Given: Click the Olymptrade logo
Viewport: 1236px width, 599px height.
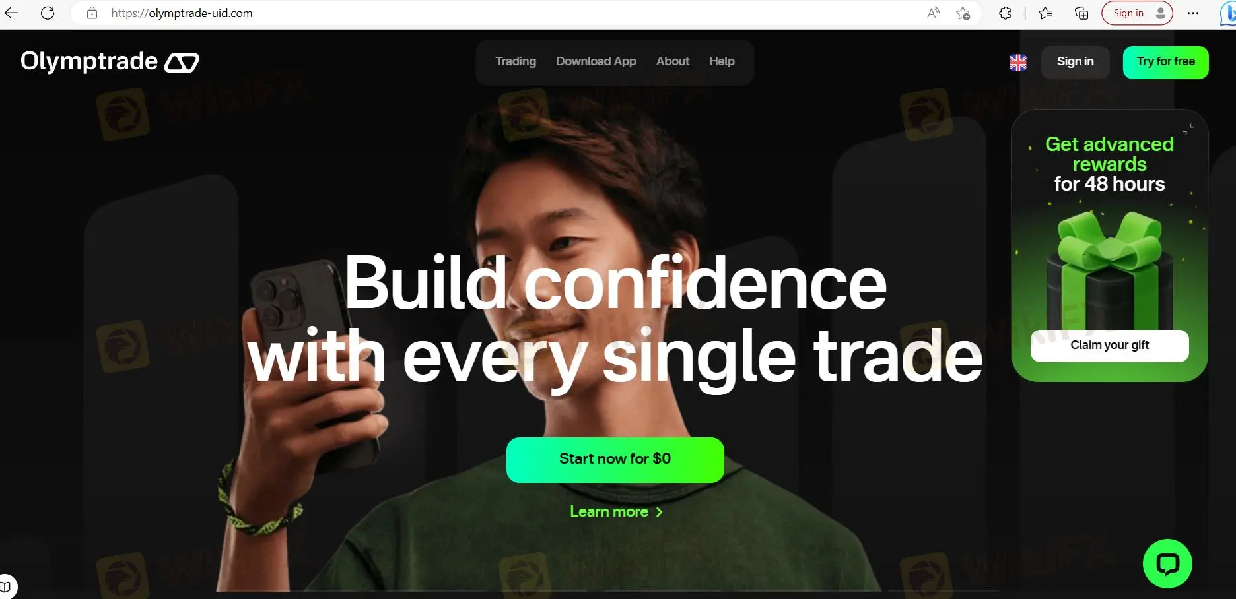Looking at the screenshot, I should click(110, 61).
